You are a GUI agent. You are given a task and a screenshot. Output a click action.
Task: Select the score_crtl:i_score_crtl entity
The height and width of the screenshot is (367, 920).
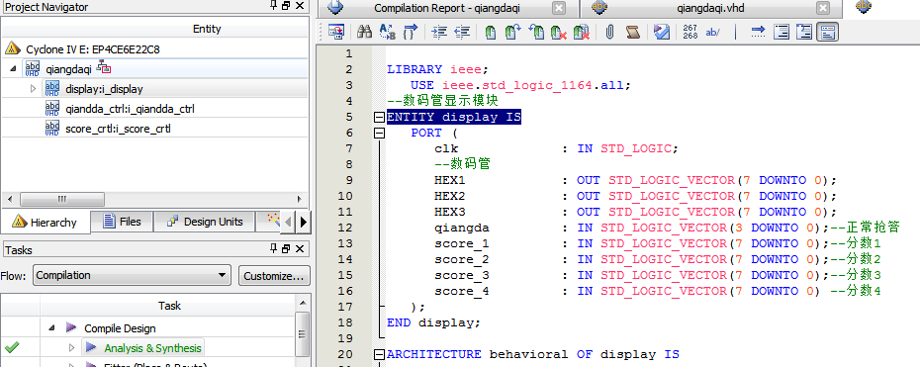click(118, 129)
